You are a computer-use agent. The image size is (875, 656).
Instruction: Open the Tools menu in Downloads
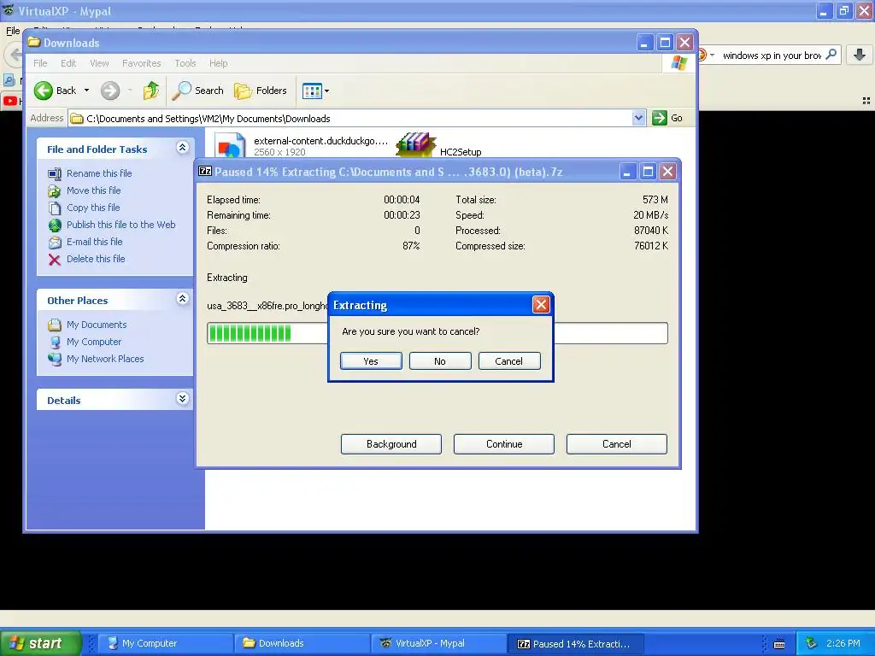pyautogui.click(x=185, y=63)
